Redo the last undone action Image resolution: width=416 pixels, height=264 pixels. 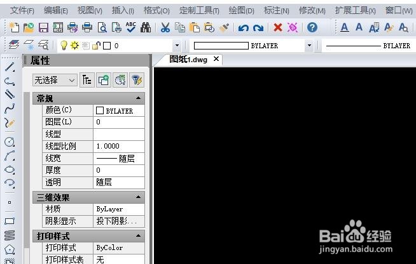258,27
